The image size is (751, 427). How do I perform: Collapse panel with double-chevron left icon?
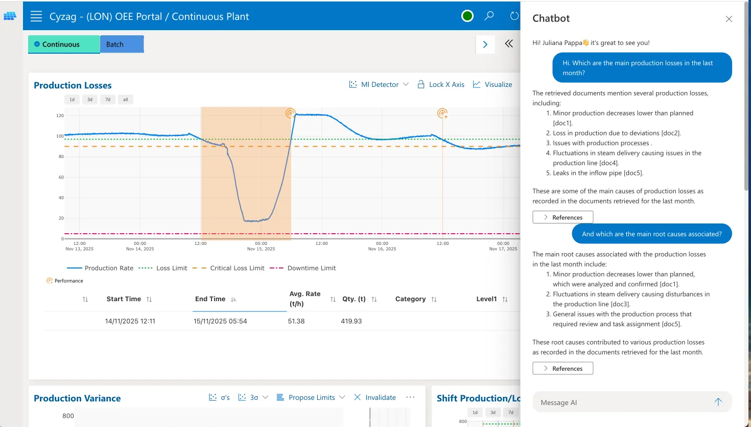click(x=509, y=44)
